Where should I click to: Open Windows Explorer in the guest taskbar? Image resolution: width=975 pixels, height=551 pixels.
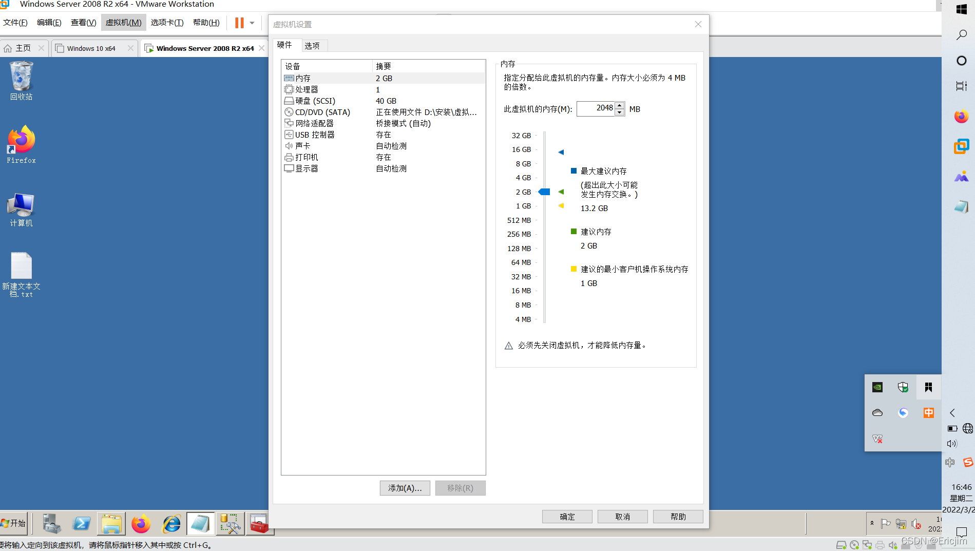tap(111, 524)
